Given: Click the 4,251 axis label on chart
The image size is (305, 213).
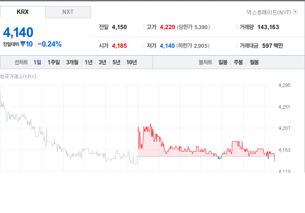Looking at the screenshot, I should click(285, 107).
